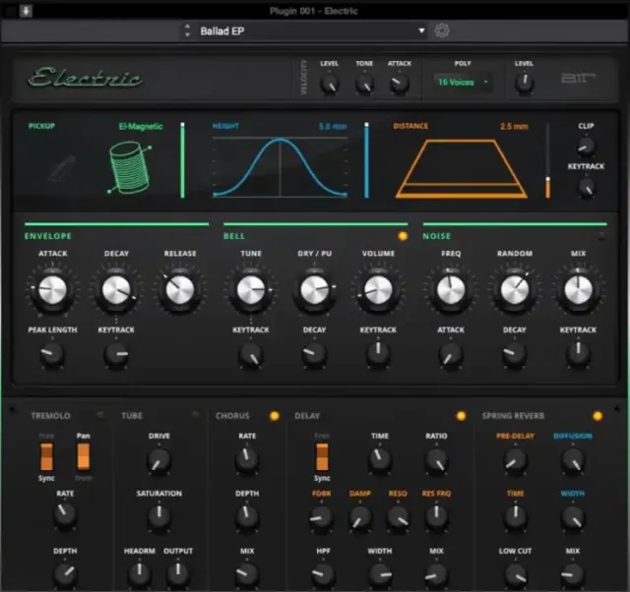Screen dimensions: 630x592
Task: Flip the Tremolo Free/Sync switch
Action: (x=46, y=456)
